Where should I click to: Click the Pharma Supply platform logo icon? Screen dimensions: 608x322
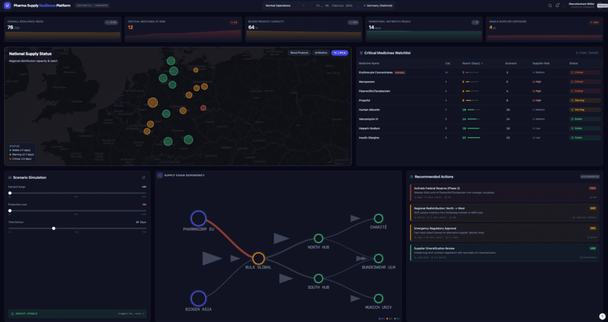point(7,5)
